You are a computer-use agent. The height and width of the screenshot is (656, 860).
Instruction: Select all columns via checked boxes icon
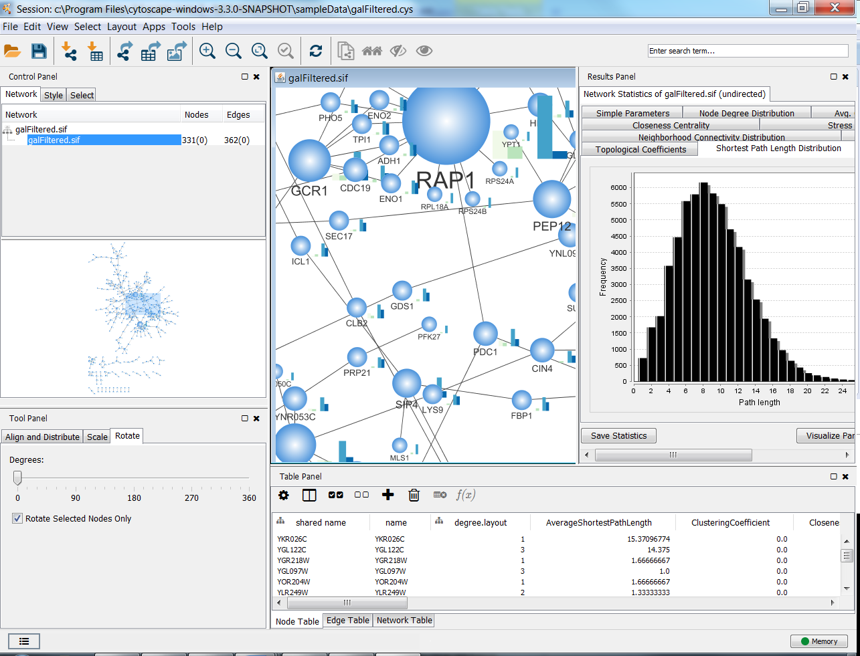(336, 495)
